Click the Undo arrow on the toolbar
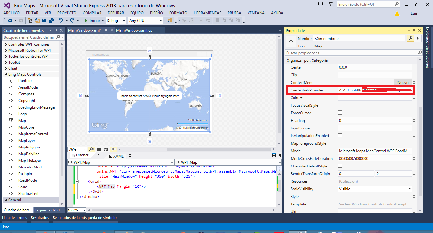The image size is (433, 233). click(x=61, y=20)
